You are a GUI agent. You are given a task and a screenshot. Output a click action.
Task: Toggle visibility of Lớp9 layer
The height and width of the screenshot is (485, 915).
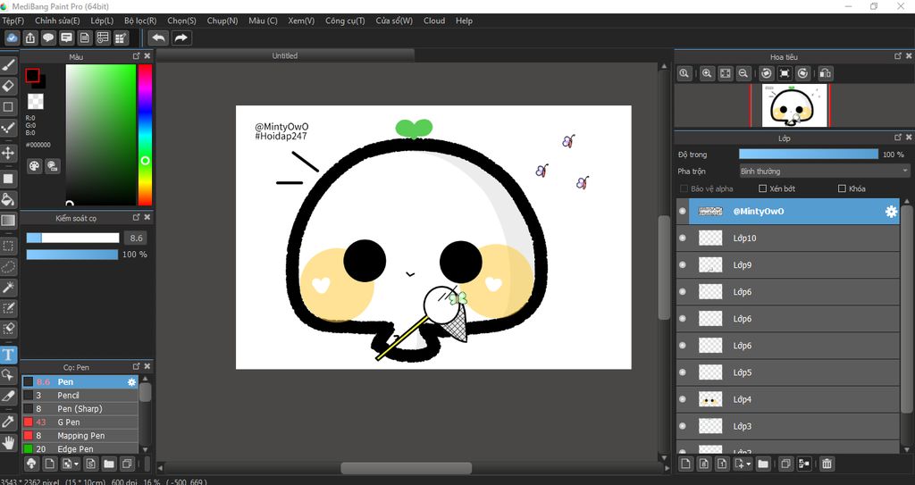(x=683, y=265)
